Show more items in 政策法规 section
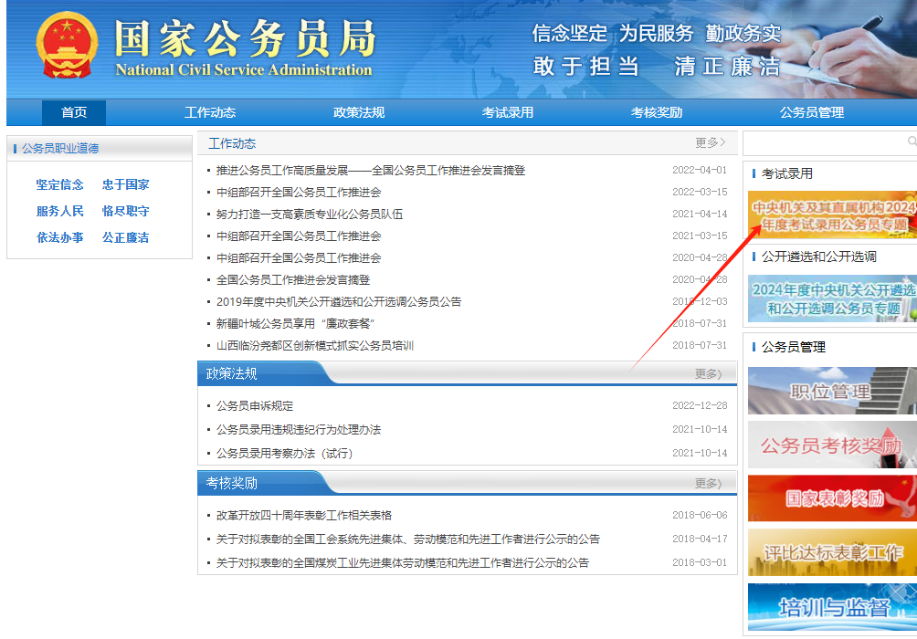This screenshot has height=639, width=917. pos(708,373)
